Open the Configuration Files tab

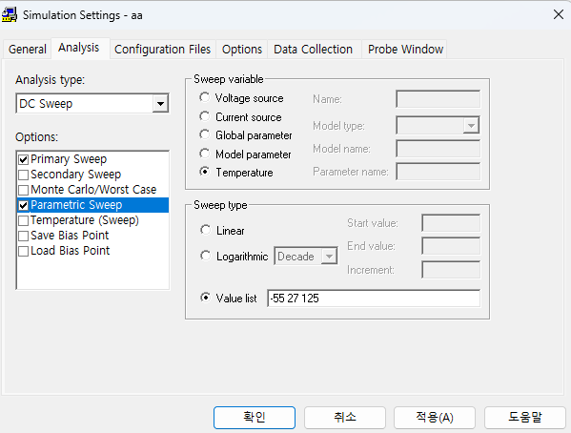tap(162, 50)
